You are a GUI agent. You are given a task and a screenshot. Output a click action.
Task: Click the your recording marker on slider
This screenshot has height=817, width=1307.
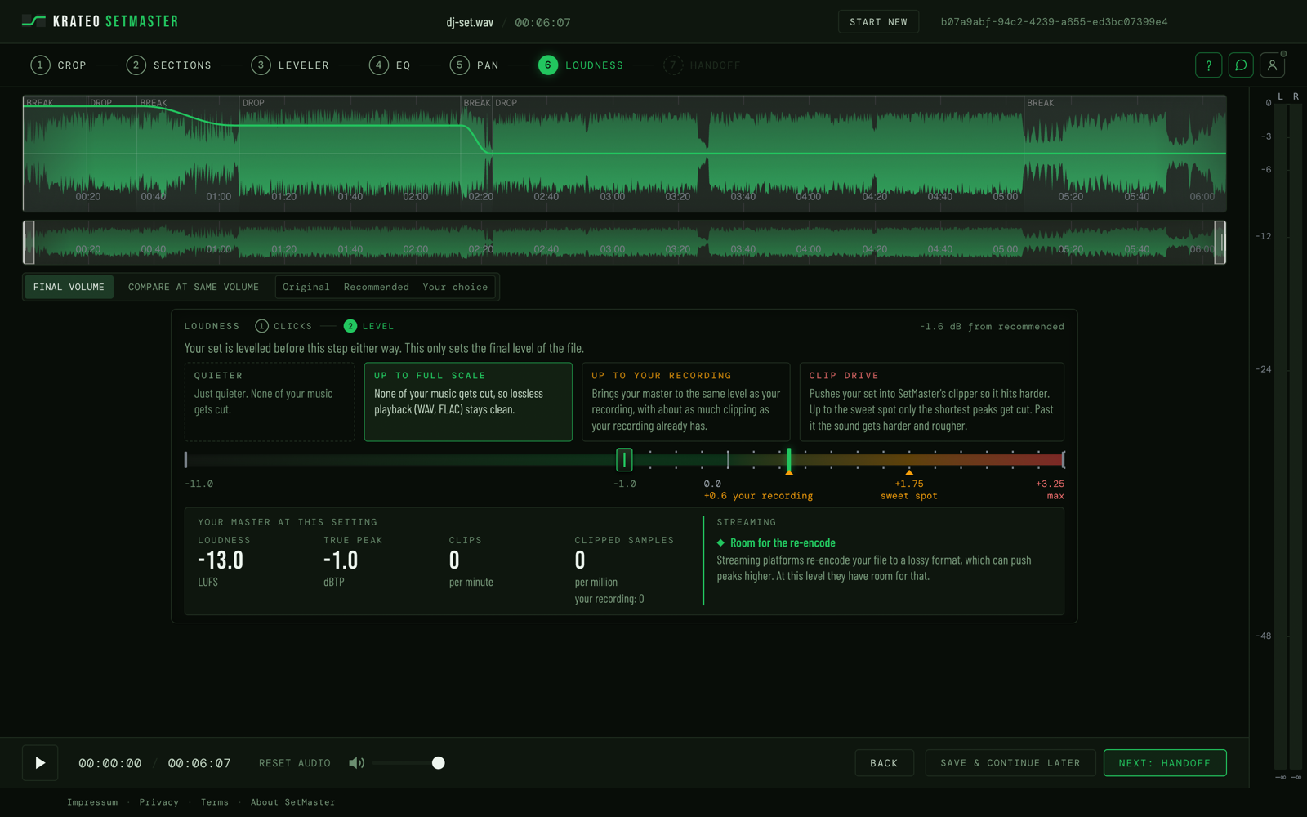click(x=789, y=462)
